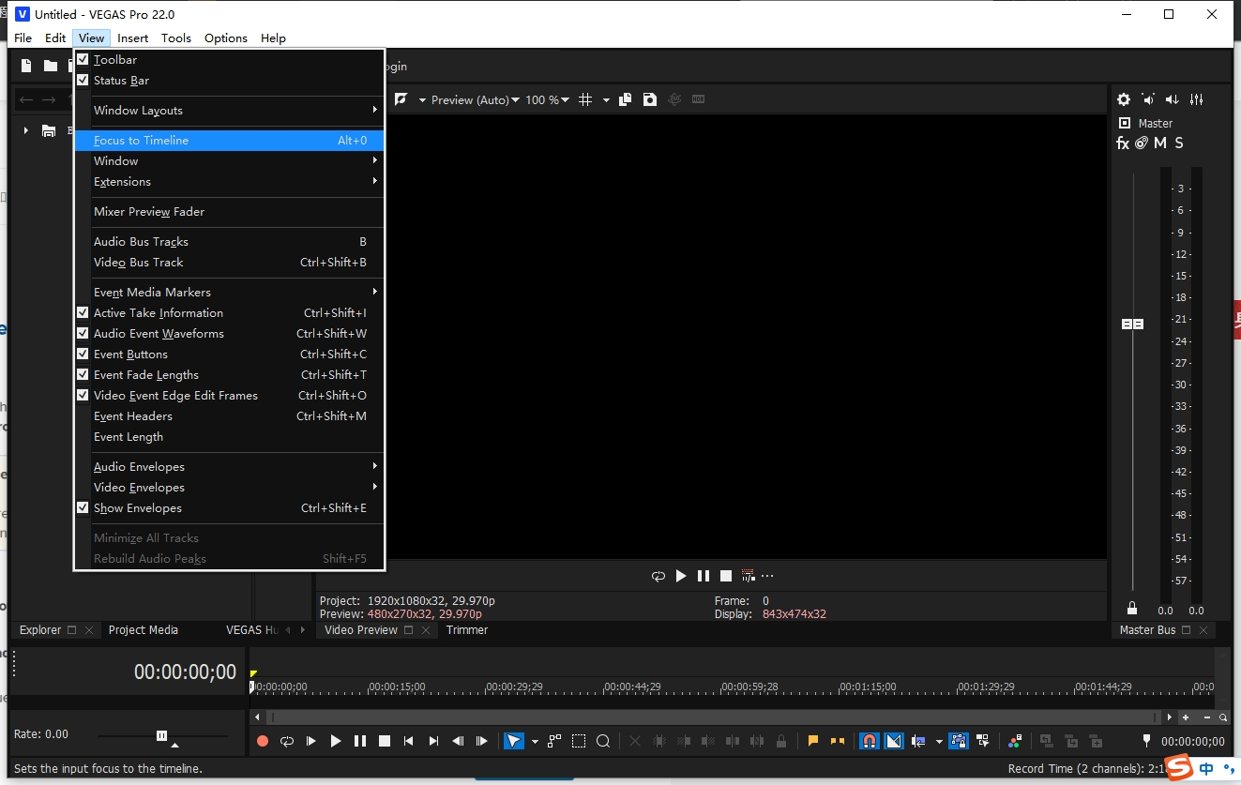The image size is (1241, 785).
Task: Toggle Lock Envelopes to Events
Action: click(958, 741)
